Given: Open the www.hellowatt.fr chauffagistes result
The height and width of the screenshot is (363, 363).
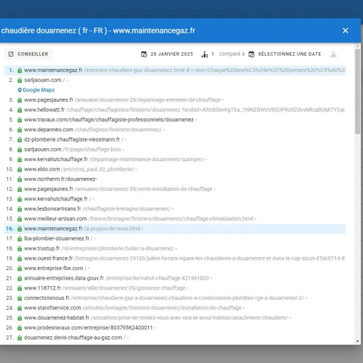Looking at the screenshot, I should pos(184,110).
